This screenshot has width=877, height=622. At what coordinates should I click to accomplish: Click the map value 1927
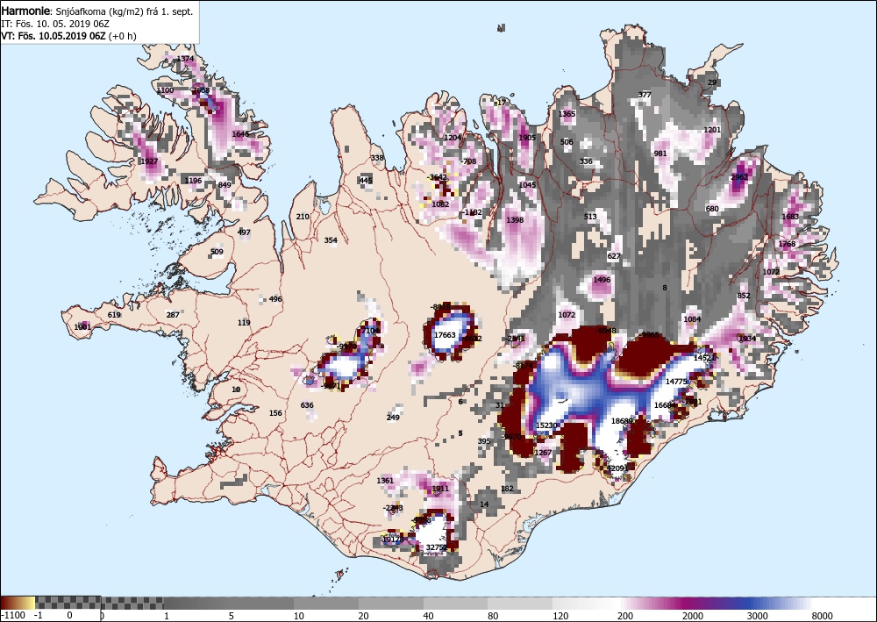[149, 161]
